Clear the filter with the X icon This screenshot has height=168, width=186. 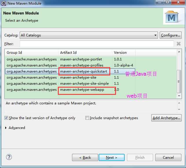[178, 44]
